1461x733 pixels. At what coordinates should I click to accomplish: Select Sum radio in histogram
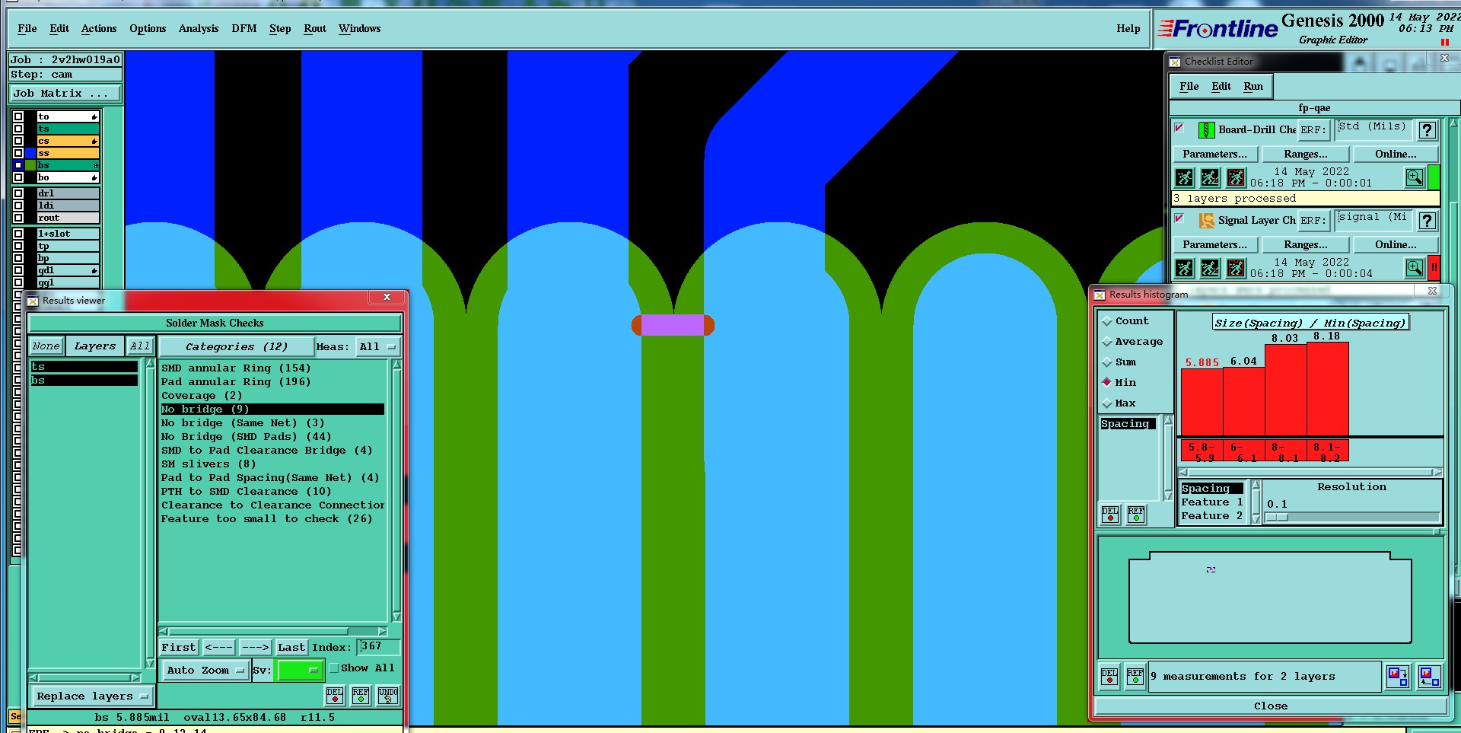tap(1107, 362)
